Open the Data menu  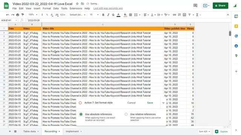[x=56, y=8]
